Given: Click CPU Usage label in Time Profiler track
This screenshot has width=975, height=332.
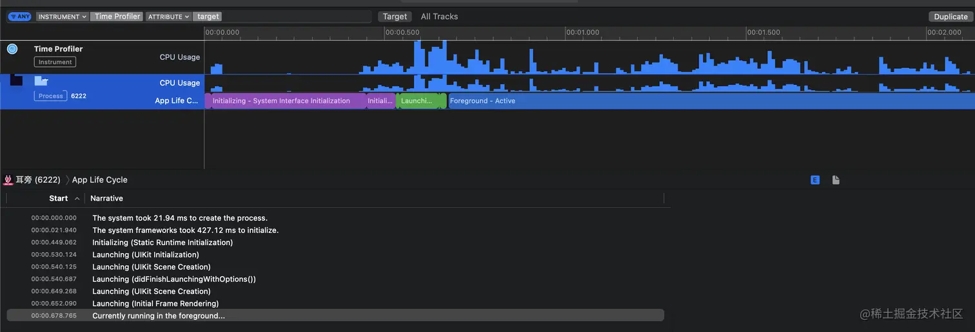Looking at the screenshot, I should point(180,57).
